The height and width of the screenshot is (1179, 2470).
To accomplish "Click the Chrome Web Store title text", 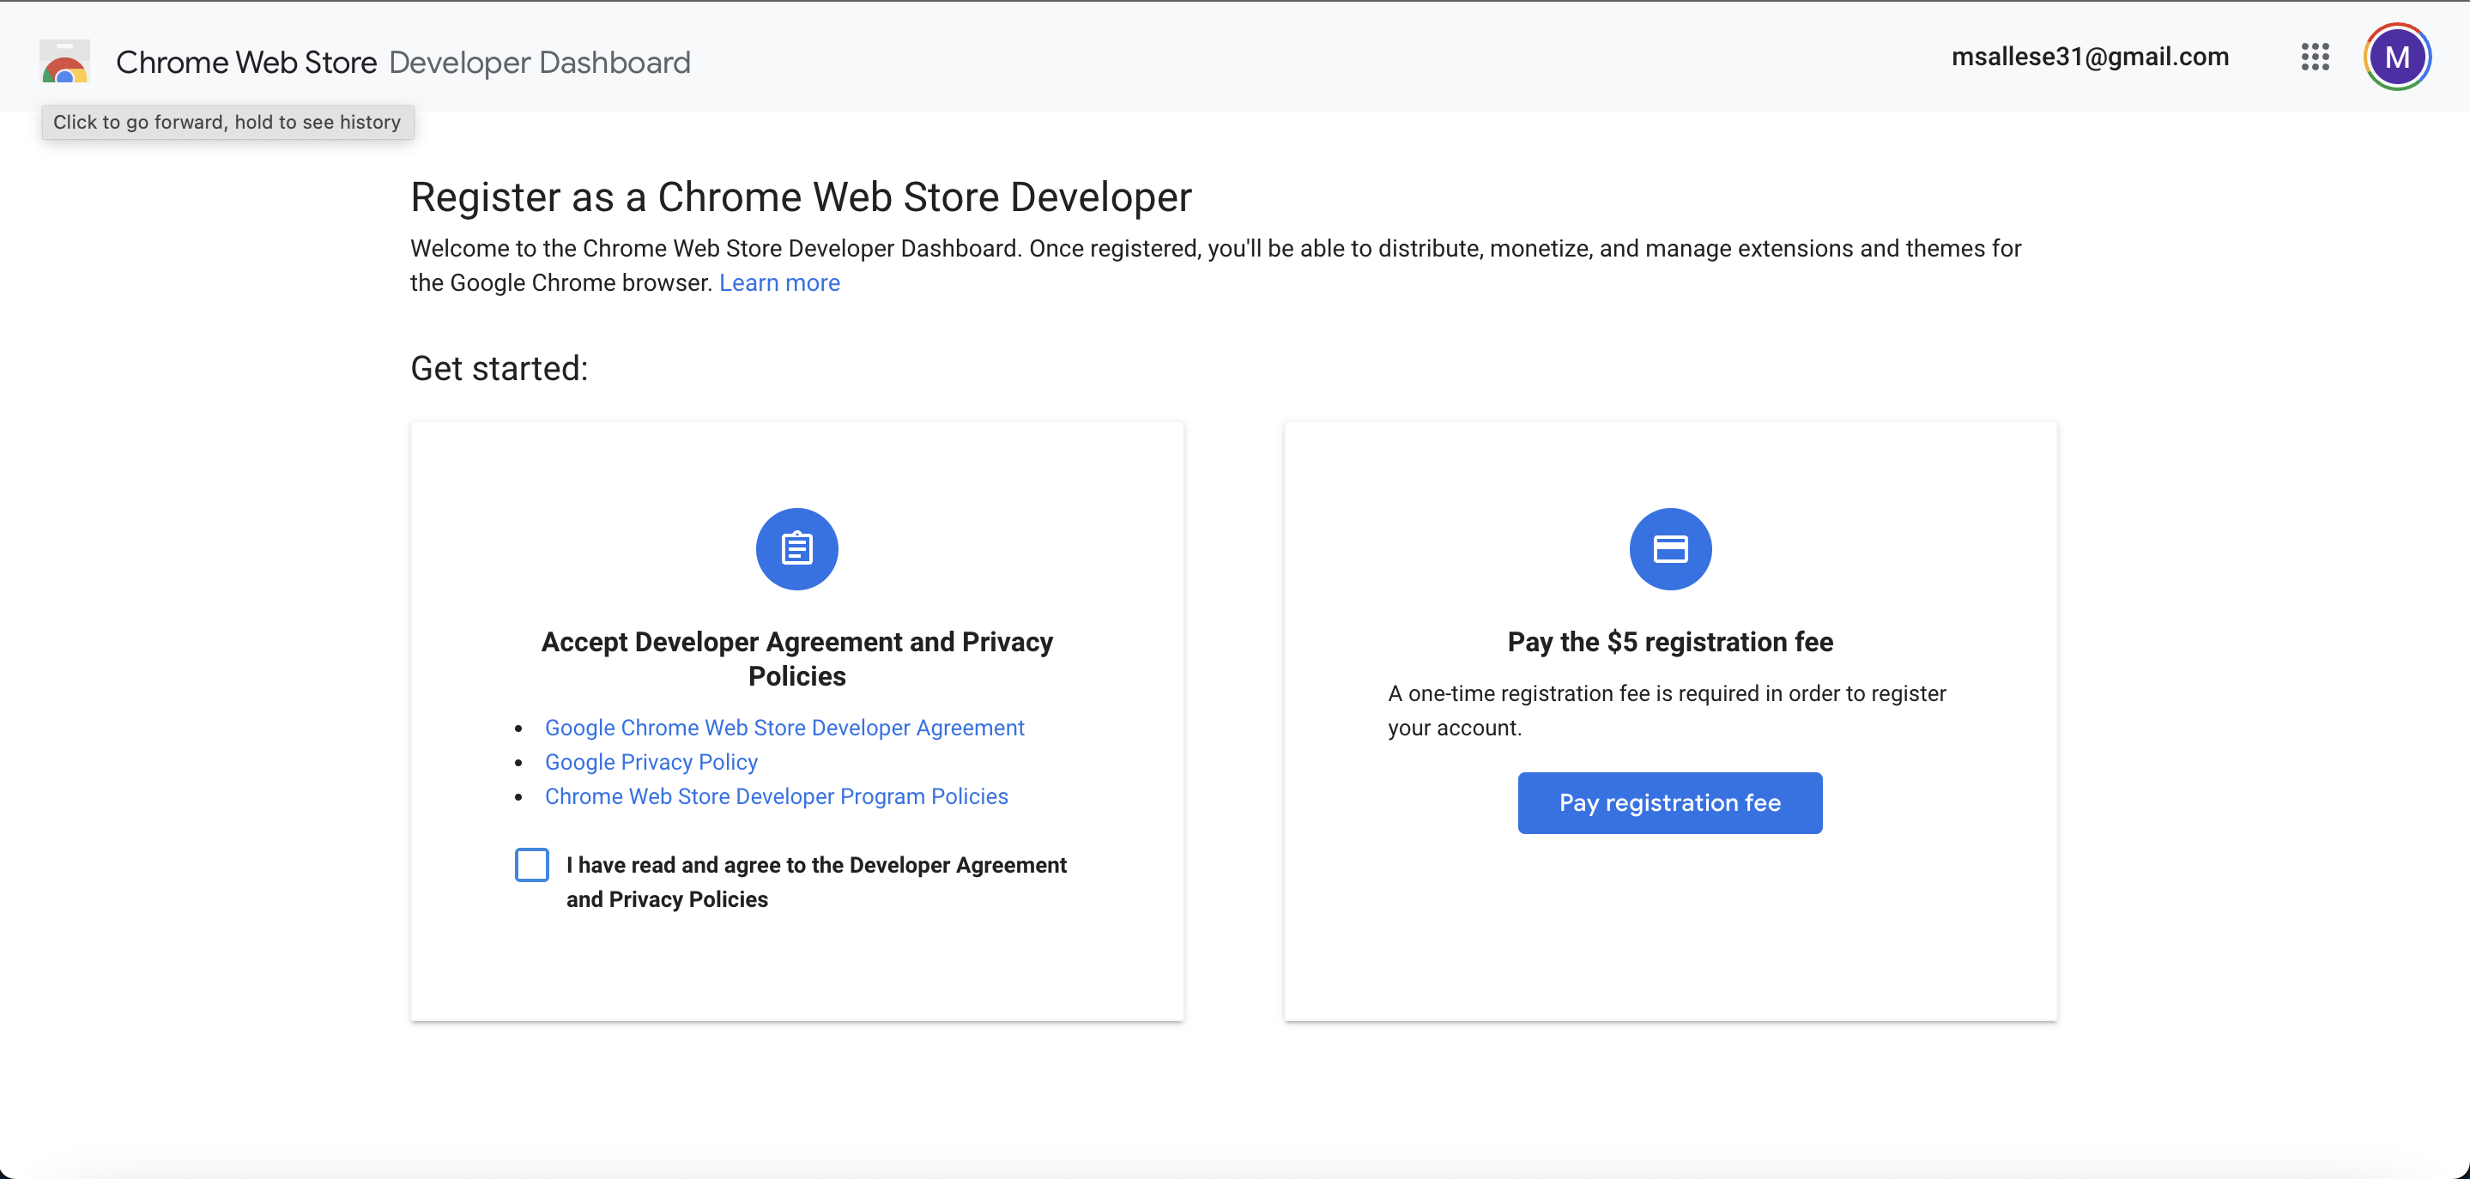I will pyautogui.click(x=246, y=63).
